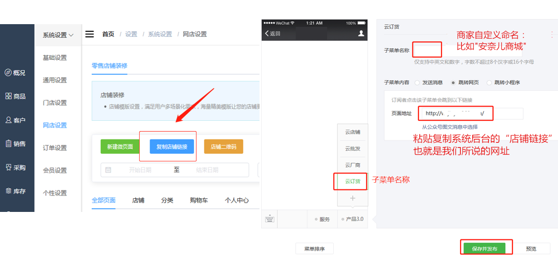Open the 采购 purchasing sidebar icon
The image size is (558, 280).
pos(9,167)
